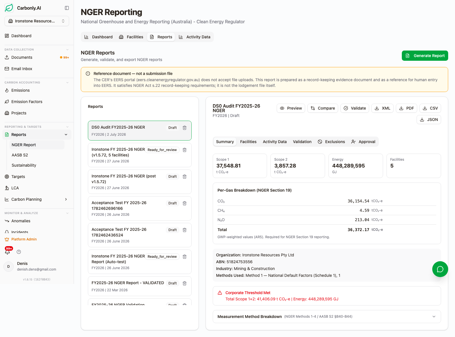The image size is (455, 337).
Task: Open the Ironstone Resources organization switcher
Action: point(37,21)
